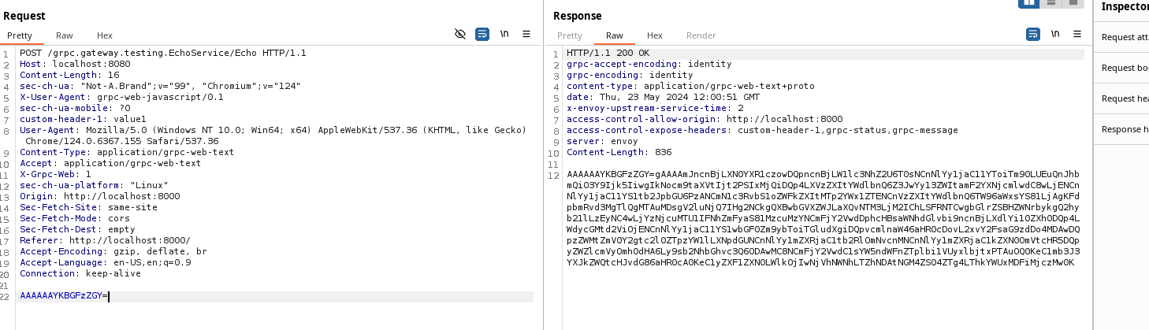Open Response panel hamburger options menu
The height and width of the screenshot is (330, 1149).
click(x=1076, y=34)
